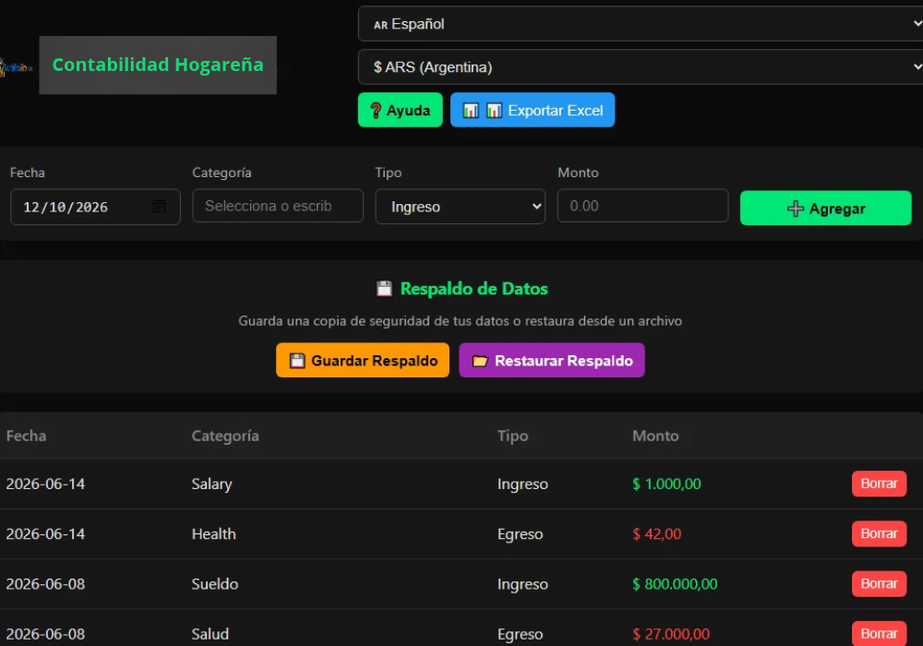This screenshot has height=646, width=923.
Task: Expand the Tipo dropdown showing Ingreso
Action: coord(461,207)
